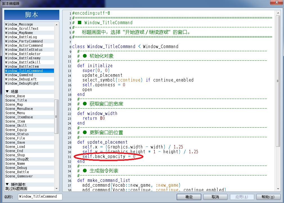Image resolution: width=284 pixels, height=203 pixels.
Task: Open the Scene_Status script
Action: click(29, 134)
